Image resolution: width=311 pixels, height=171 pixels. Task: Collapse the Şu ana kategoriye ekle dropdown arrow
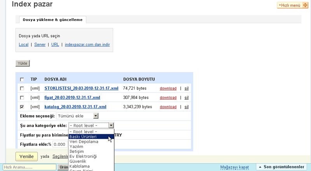(111, 126)
